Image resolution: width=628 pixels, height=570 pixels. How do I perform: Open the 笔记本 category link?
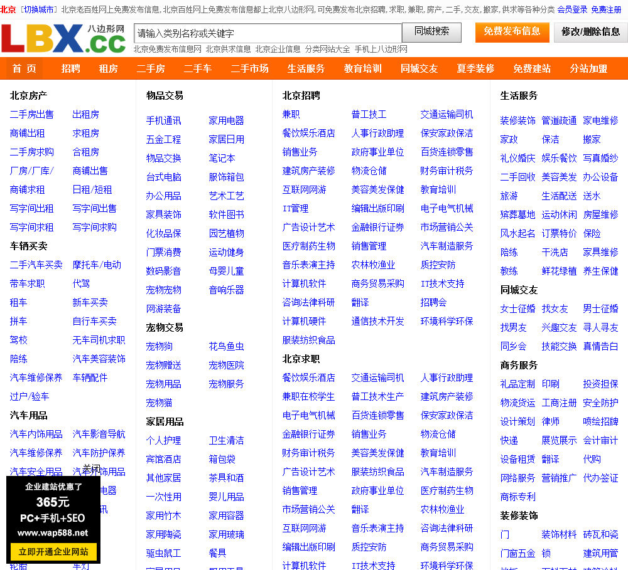pos(222,159)
